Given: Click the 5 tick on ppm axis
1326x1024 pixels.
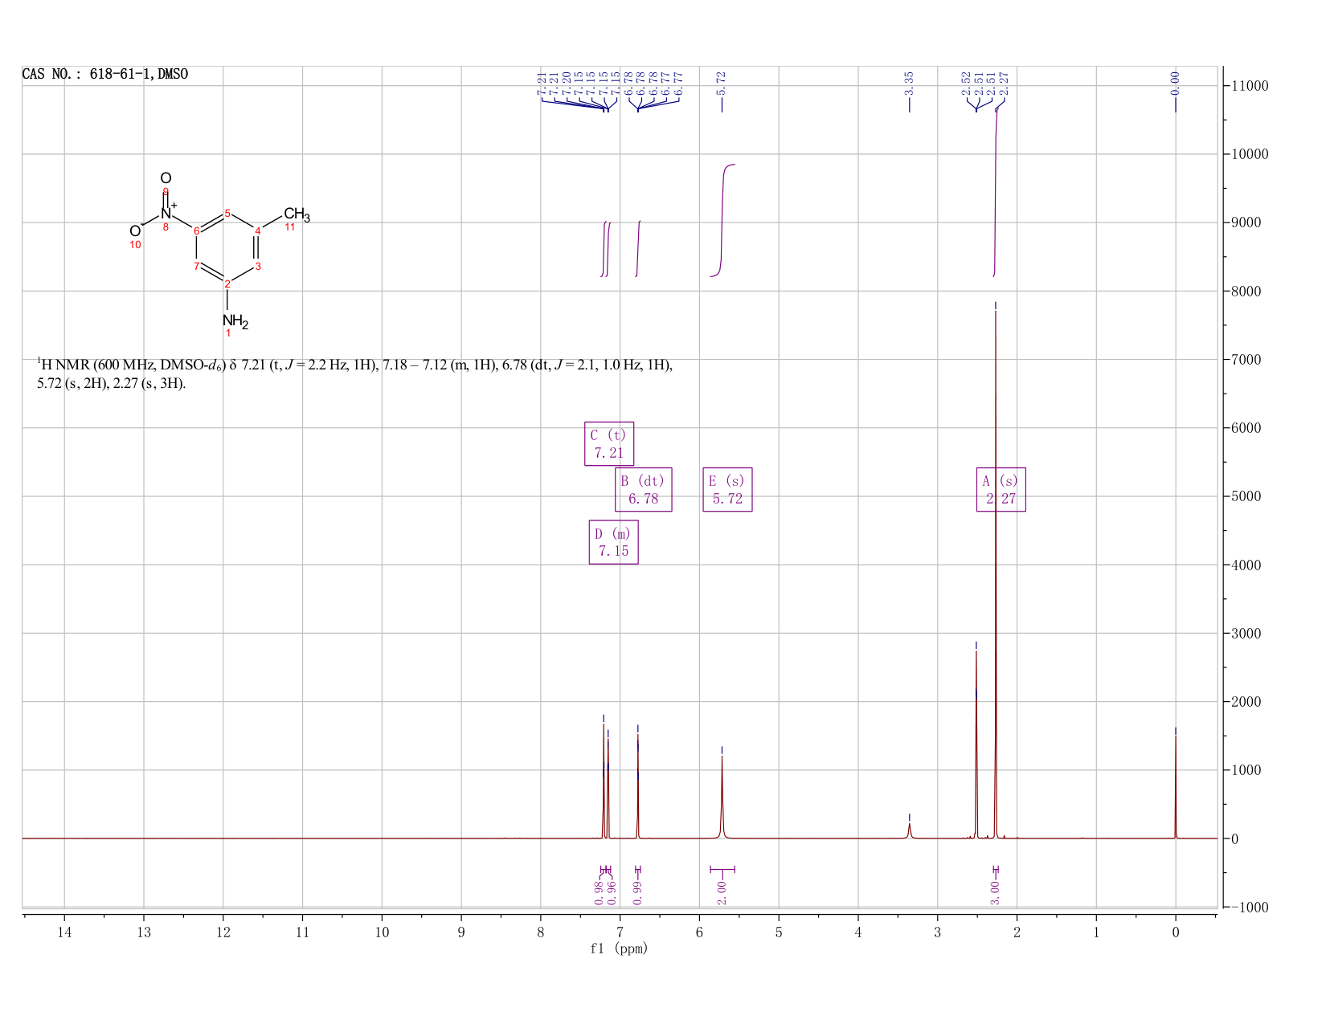Looking at the screenshot, I should [x=779, y=932].
